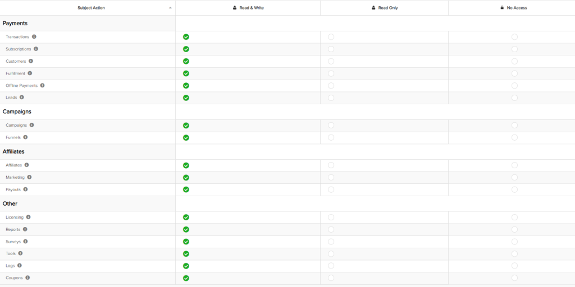This screenshot has width=575, height=287.
Task: Click the info icon beside Licensing
Action: (x=28, y=217)
